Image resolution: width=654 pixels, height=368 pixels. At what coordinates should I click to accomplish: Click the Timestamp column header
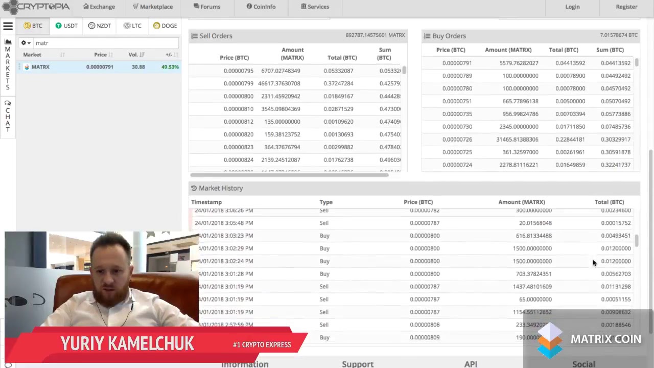click(206, 202)
